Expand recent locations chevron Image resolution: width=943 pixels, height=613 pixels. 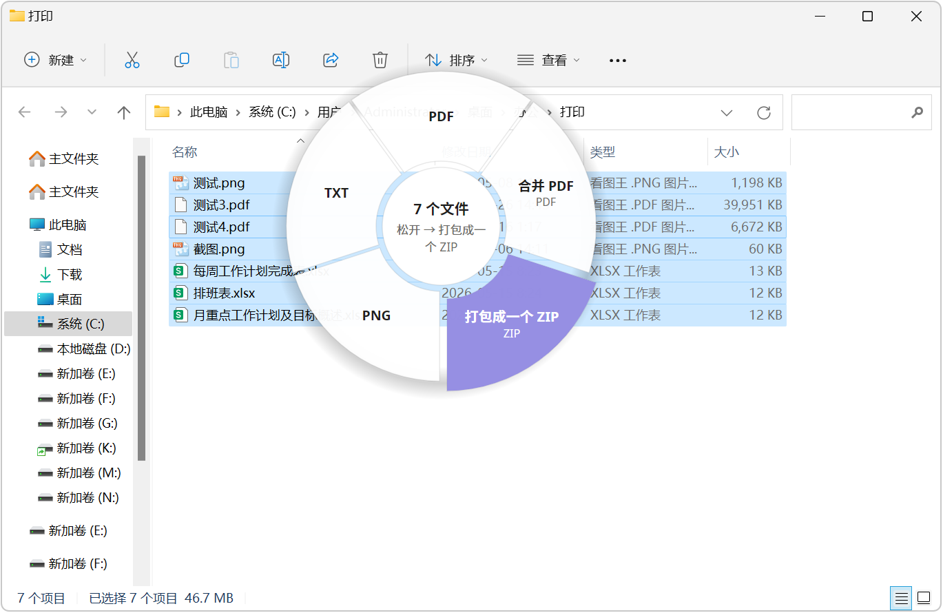point(92,112)
